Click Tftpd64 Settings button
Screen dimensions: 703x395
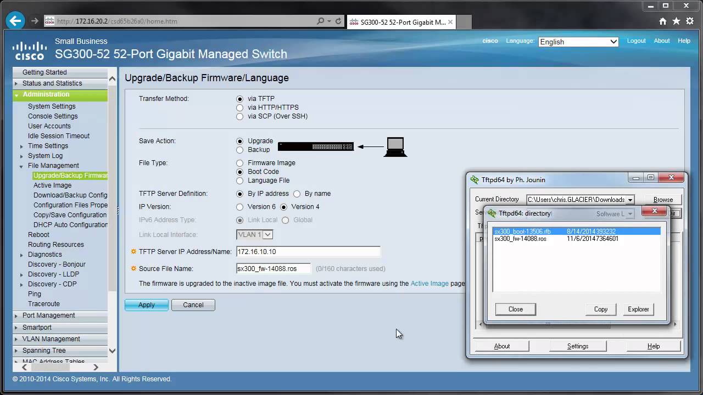pyautogui.click(x=578, y=346)
